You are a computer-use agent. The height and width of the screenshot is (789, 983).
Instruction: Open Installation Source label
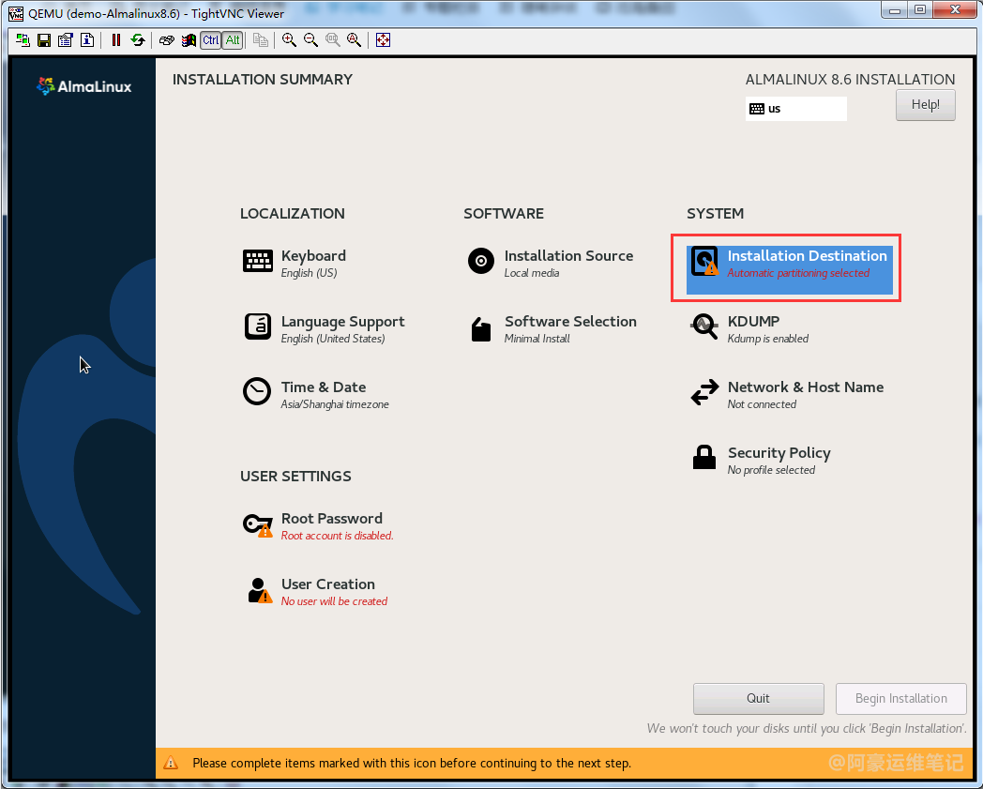click(x=568, y=256)
